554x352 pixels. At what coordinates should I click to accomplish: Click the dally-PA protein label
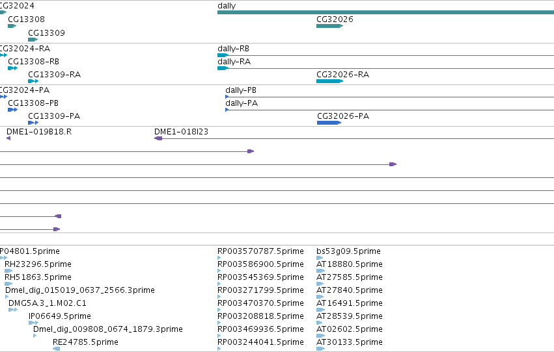[x=242, y=103]
